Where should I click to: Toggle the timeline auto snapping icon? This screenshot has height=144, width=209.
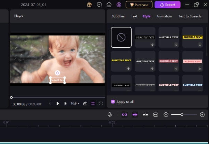point(135,115)
